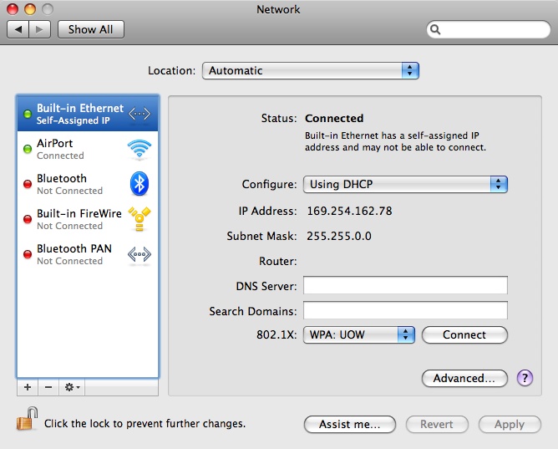Click into the toolbar search field
558x449 pixels.
coord(488,29)
